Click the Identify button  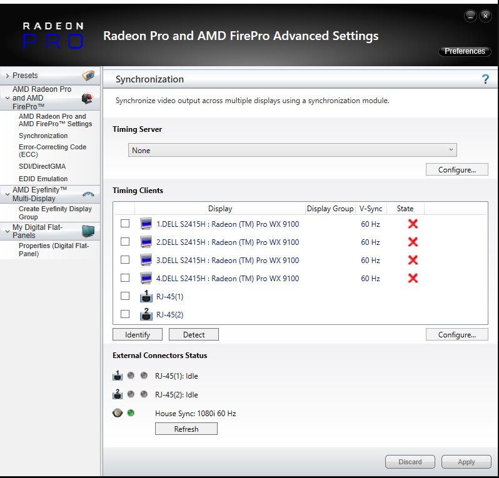[138, 334]
